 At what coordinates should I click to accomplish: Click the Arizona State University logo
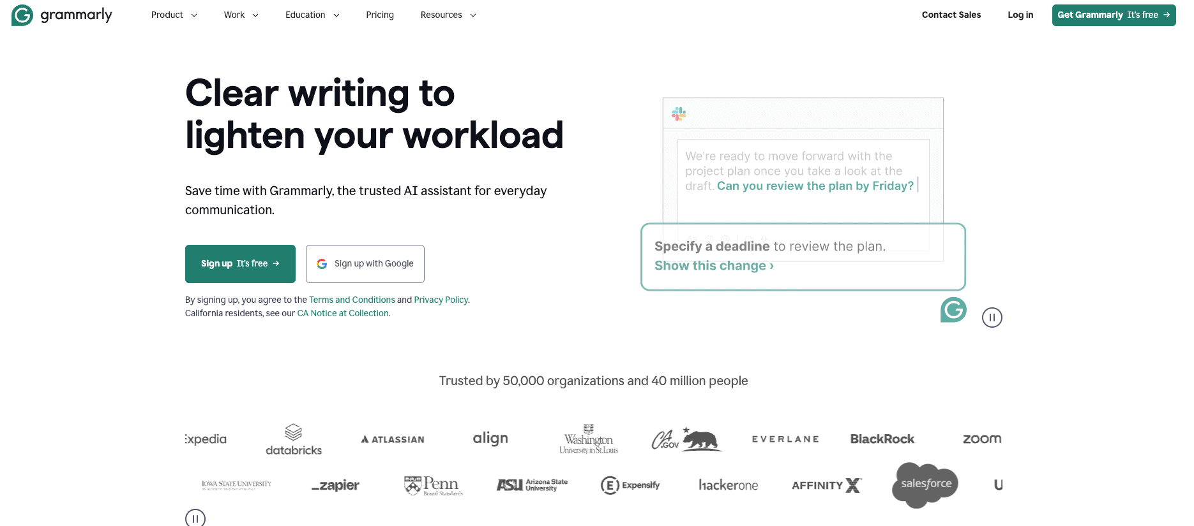[533, 485]
